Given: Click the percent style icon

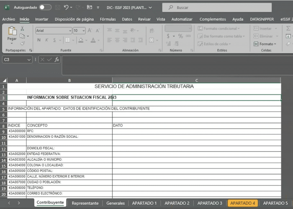Looking at the screenshot, I should [x=180, y=36].
